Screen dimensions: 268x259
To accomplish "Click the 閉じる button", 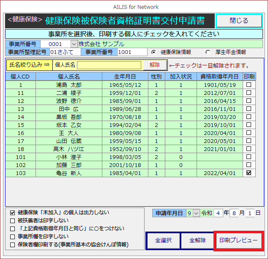I will pos(238,21).
